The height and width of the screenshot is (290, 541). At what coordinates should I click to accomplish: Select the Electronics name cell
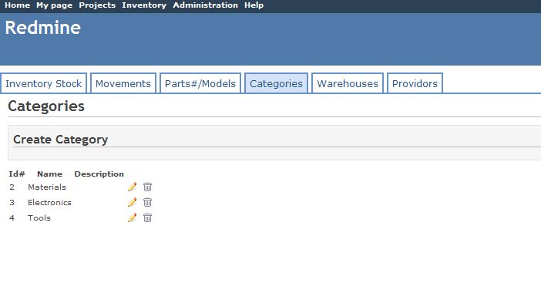(x=49, y=202)
